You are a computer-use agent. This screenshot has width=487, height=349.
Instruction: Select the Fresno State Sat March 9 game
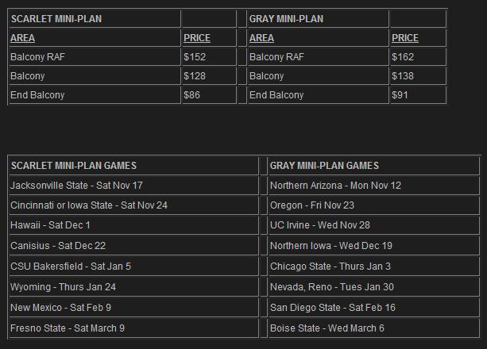(68, 328)
